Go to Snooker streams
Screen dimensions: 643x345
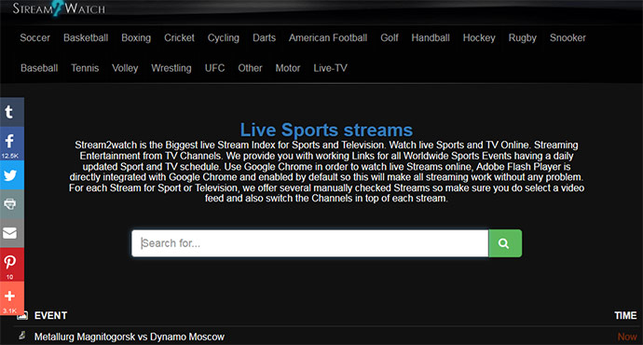click(x=568, y=37)
